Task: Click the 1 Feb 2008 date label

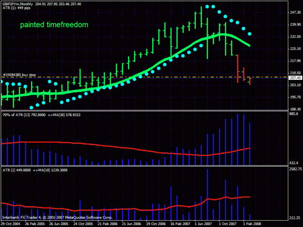Action: tap(252, 224)
